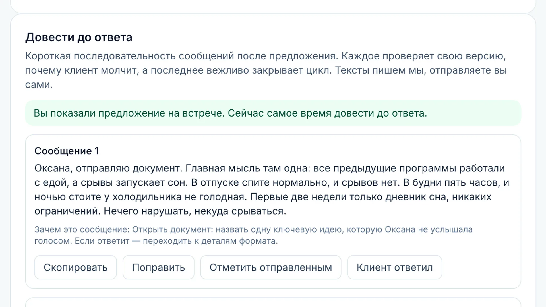Open Поправить to edit message
This screenshot has height=307, width=546.
click(x=158, y=267)
